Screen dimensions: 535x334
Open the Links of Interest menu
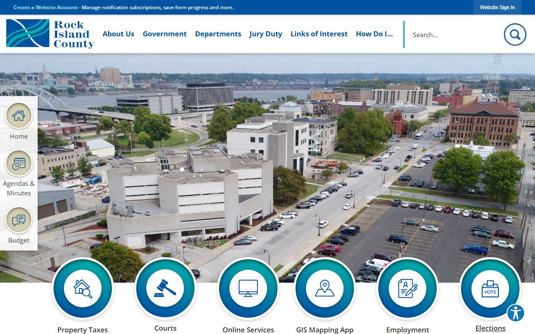(x=319, y=34)
